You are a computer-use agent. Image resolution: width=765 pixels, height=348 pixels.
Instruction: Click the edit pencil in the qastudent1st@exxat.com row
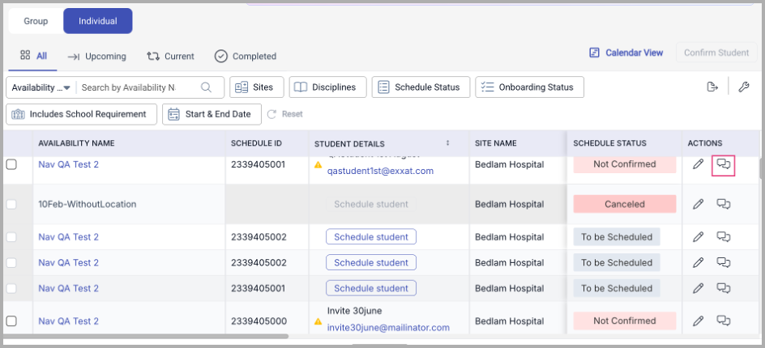point(699,164)
